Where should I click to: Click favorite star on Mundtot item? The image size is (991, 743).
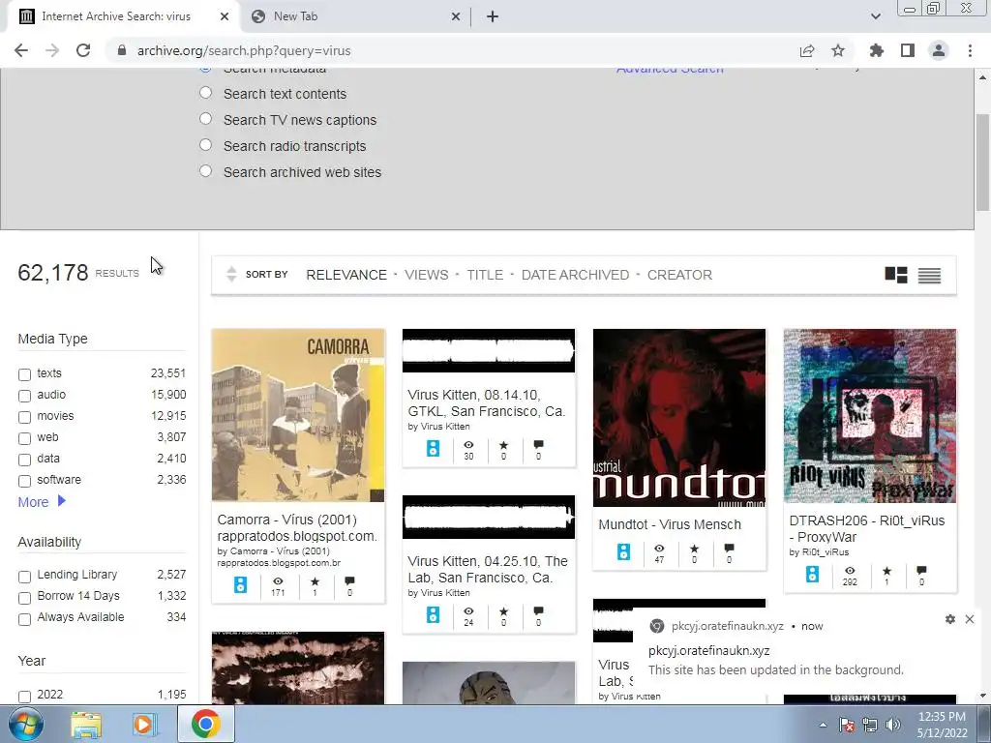click(694, 549)
